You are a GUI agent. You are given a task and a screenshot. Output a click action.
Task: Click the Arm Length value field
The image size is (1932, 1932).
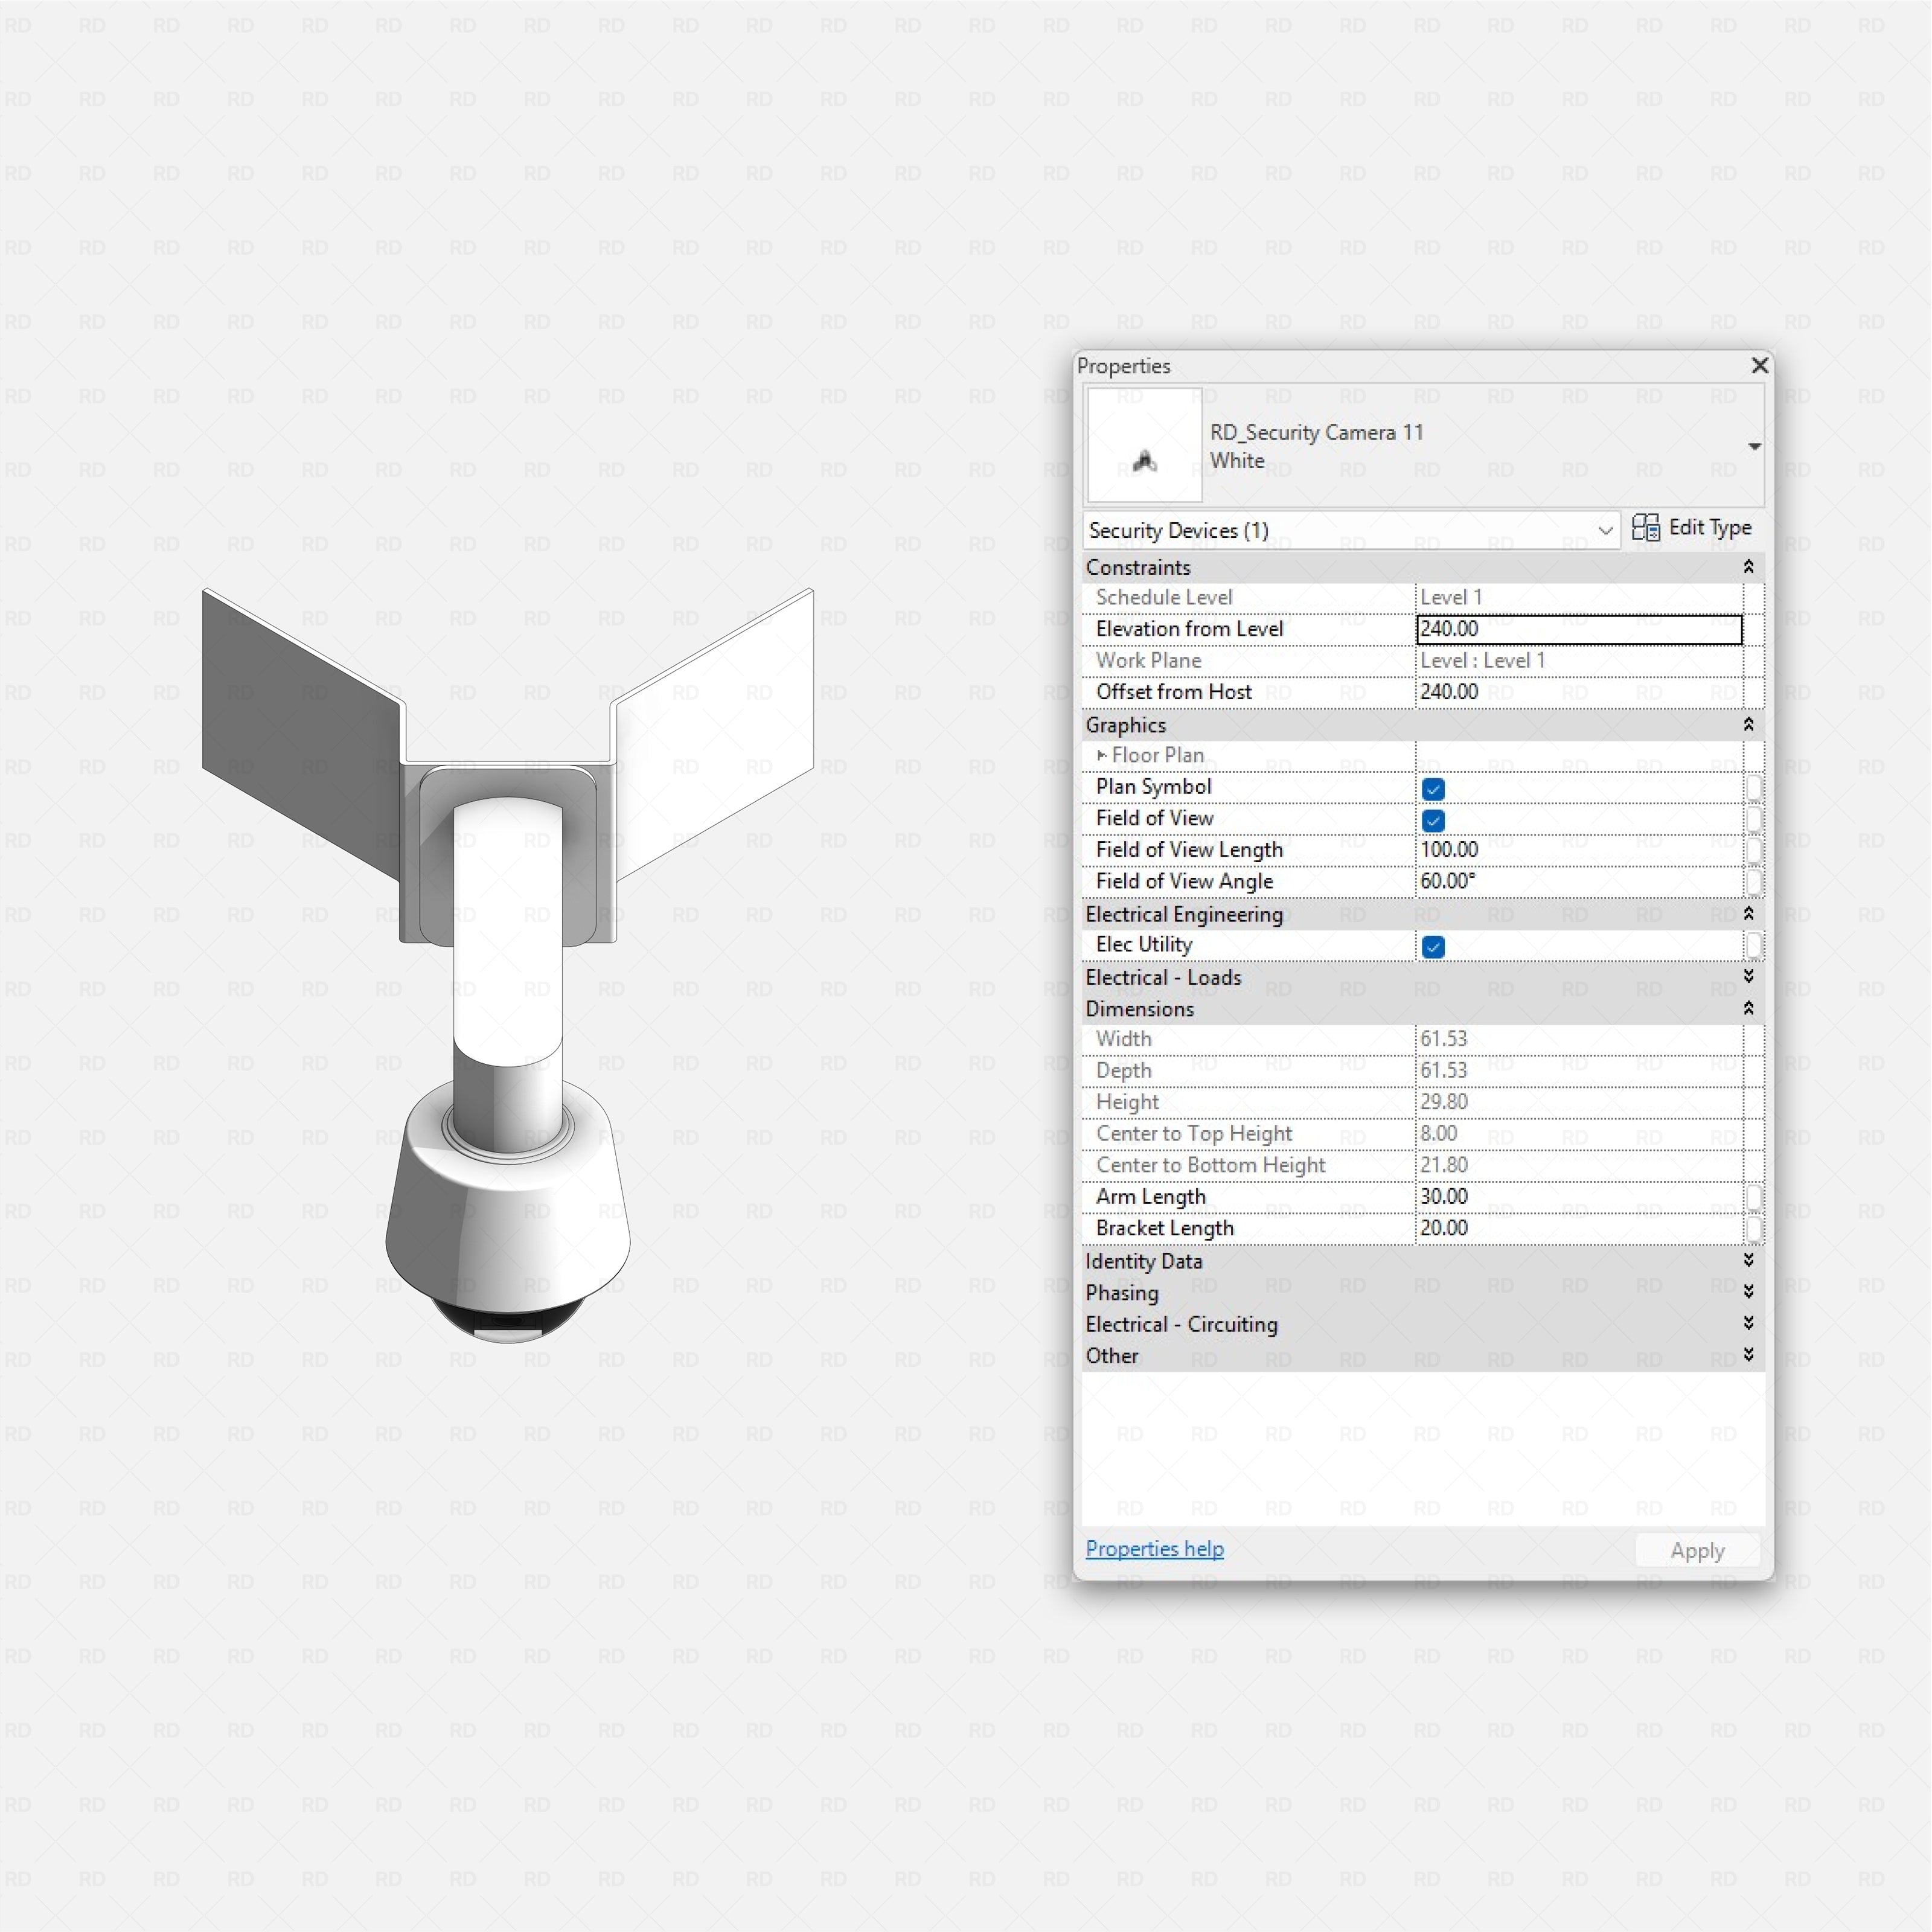pos(1579,1197)
